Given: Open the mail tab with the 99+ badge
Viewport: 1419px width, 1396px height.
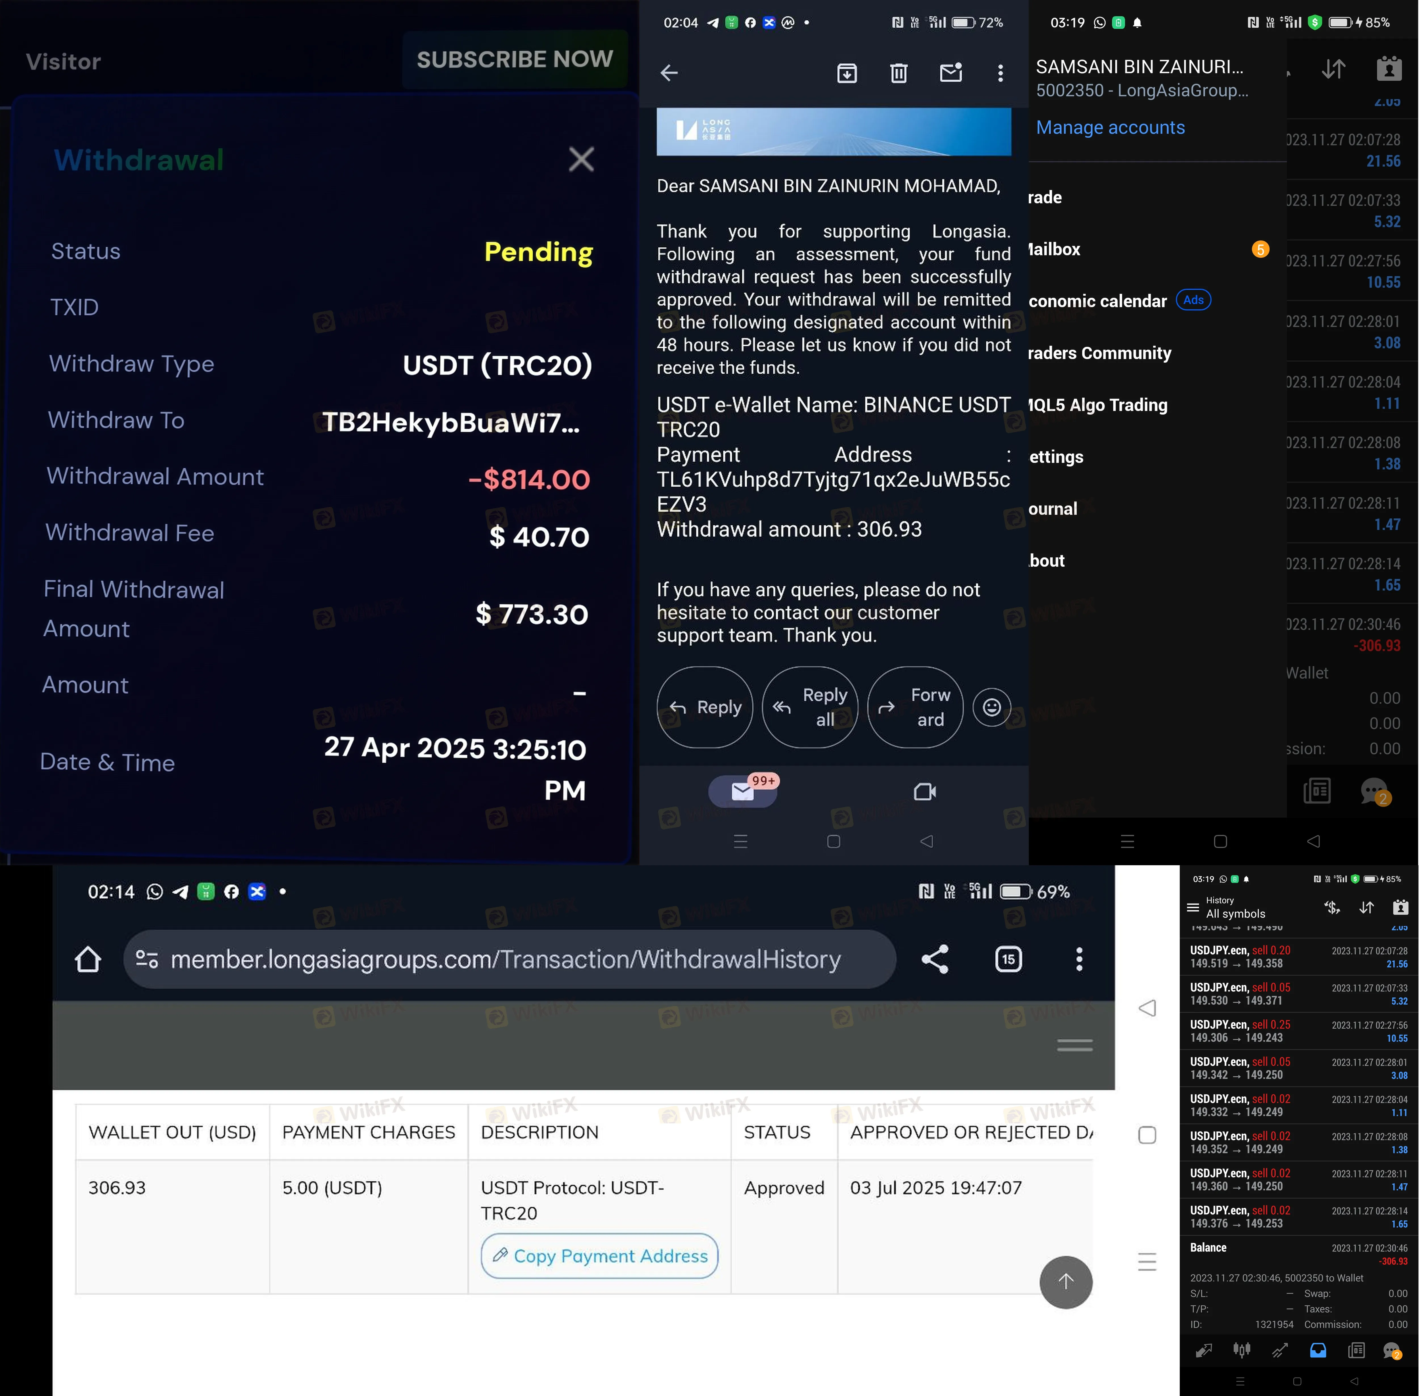Looking at the screenshot, I should [x=743, y=791].
